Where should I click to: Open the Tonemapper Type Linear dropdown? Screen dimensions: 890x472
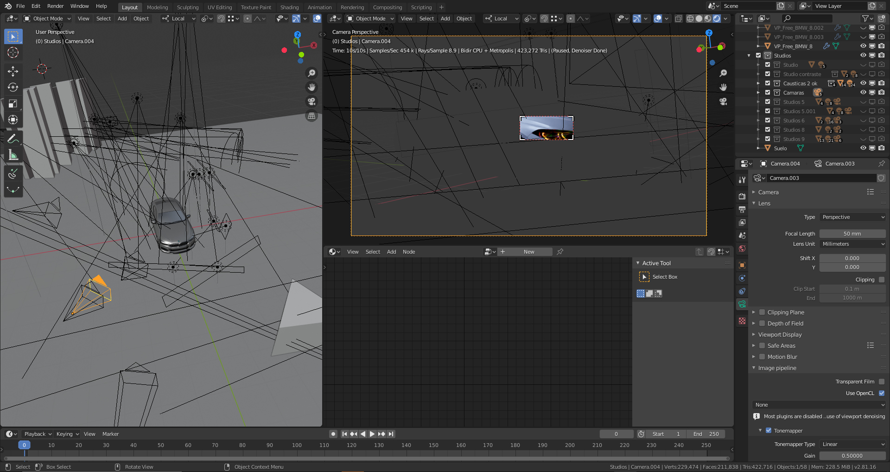[852, 444]
